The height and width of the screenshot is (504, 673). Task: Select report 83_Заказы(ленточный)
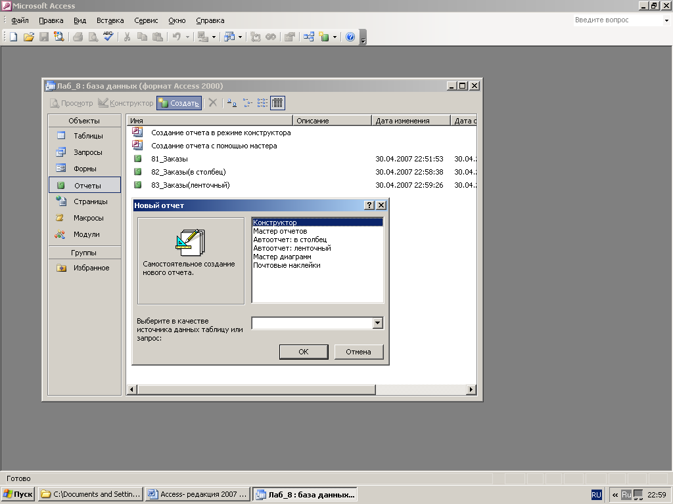tap(190, 185)
